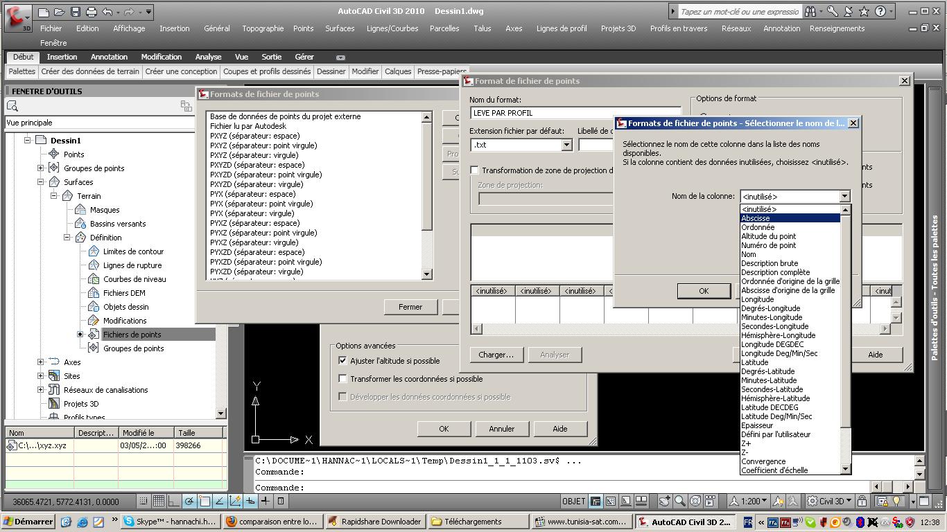Click the Annuler button
The image size is (947, 532).
pyautogui.click(x=502, y=429)
